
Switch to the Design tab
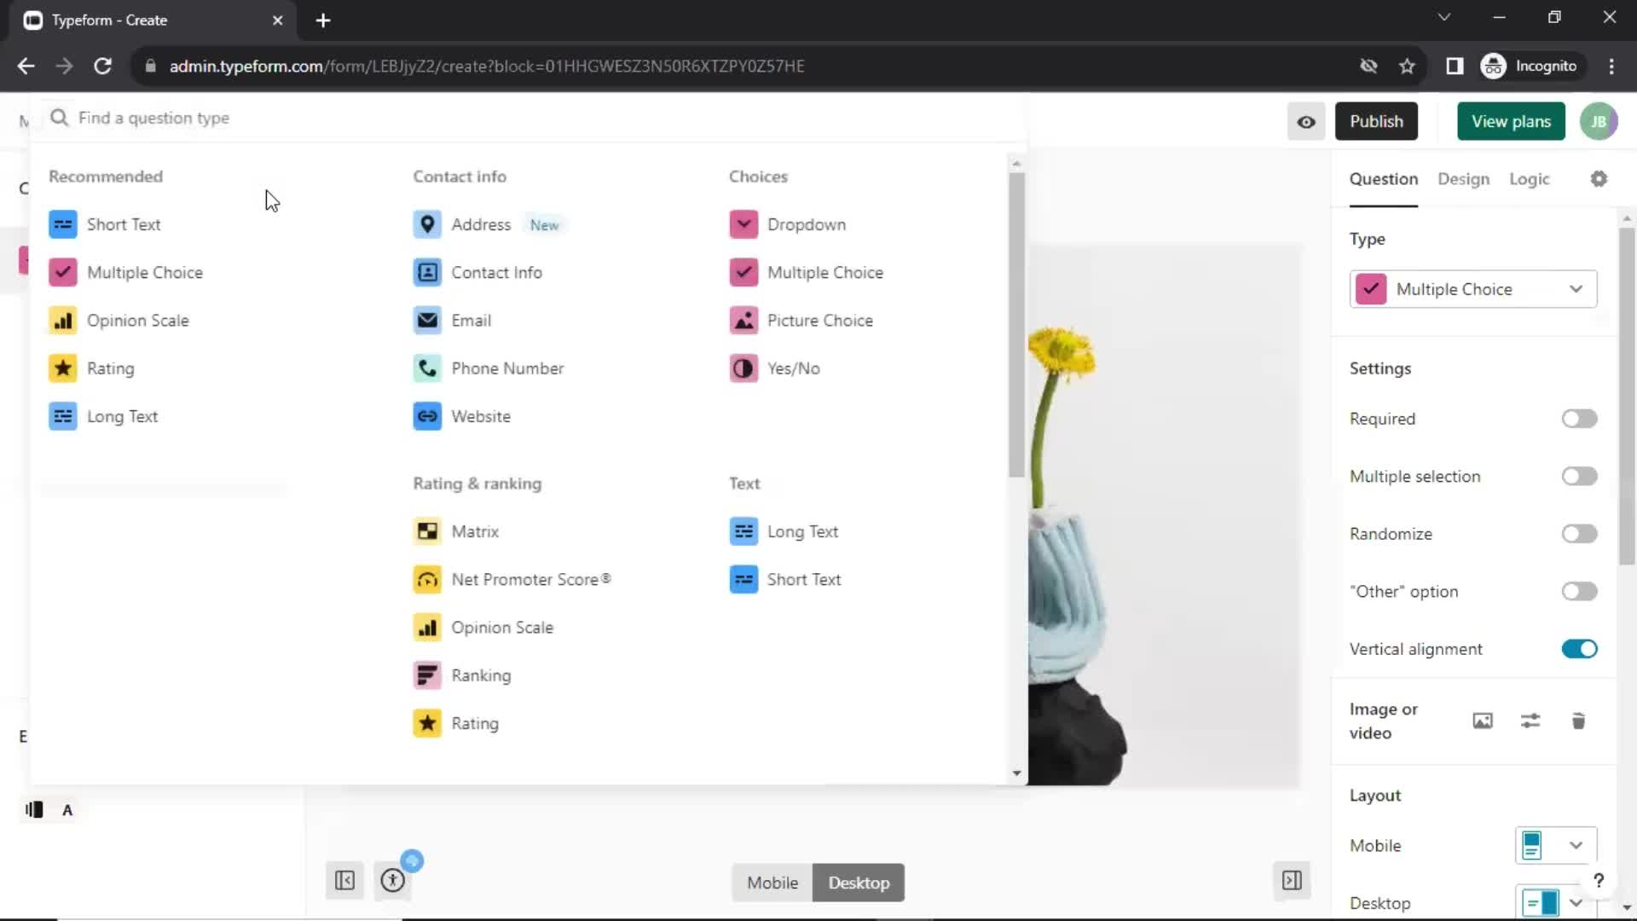coord(1463,179)
